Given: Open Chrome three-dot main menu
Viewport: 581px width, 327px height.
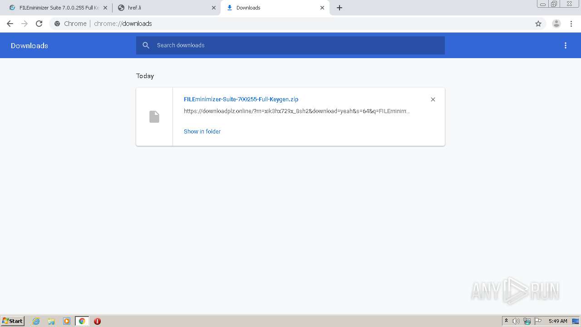Looking at the screenshot, I should tap(571, 24).
